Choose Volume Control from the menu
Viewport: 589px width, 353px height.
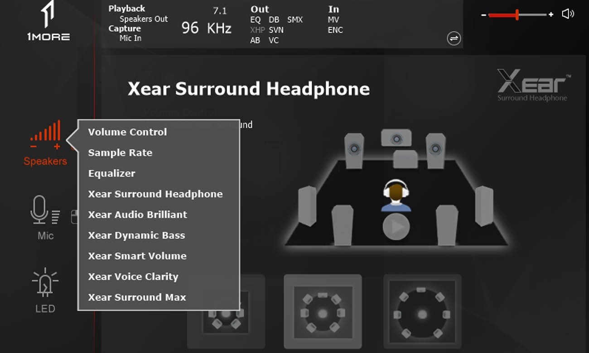coord(127,132)
